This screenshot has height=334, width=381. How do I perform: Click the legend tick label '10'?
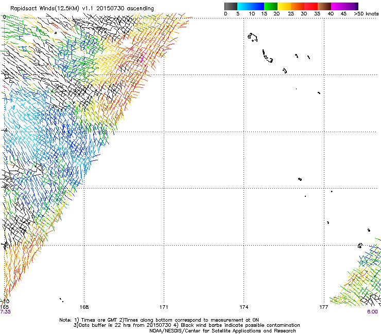(x=252, y=14)
